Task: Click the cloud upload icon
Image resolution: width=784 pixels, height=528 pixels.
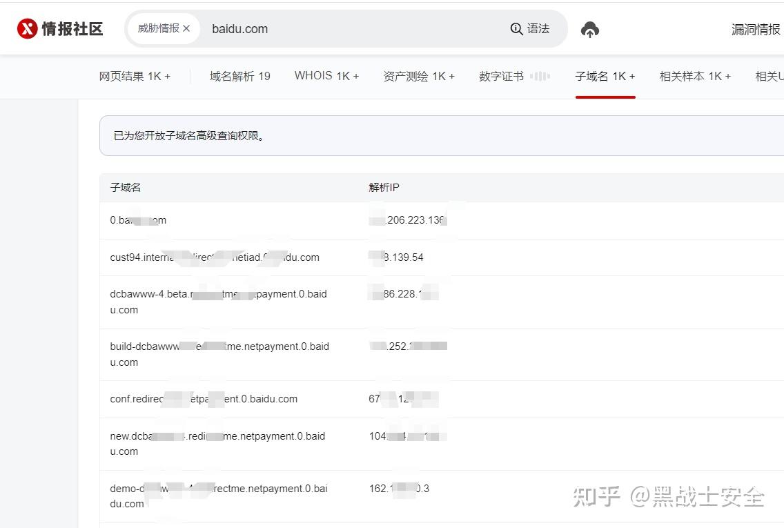Action: point(590,30)
